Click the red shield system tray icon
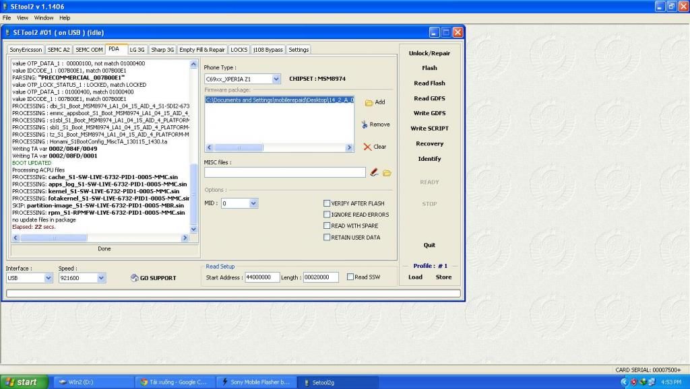Viewport: 690px width, 389px height. [x=633, y=382]
